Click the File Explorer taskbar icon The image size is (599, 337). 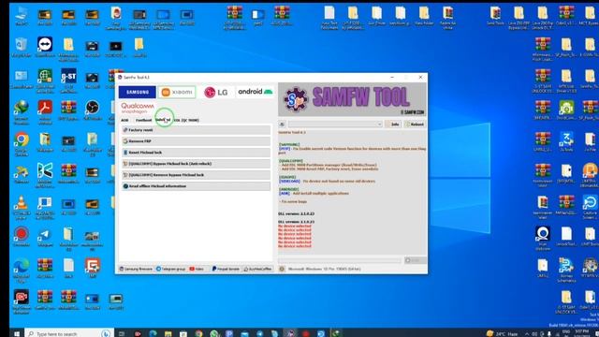168,333
